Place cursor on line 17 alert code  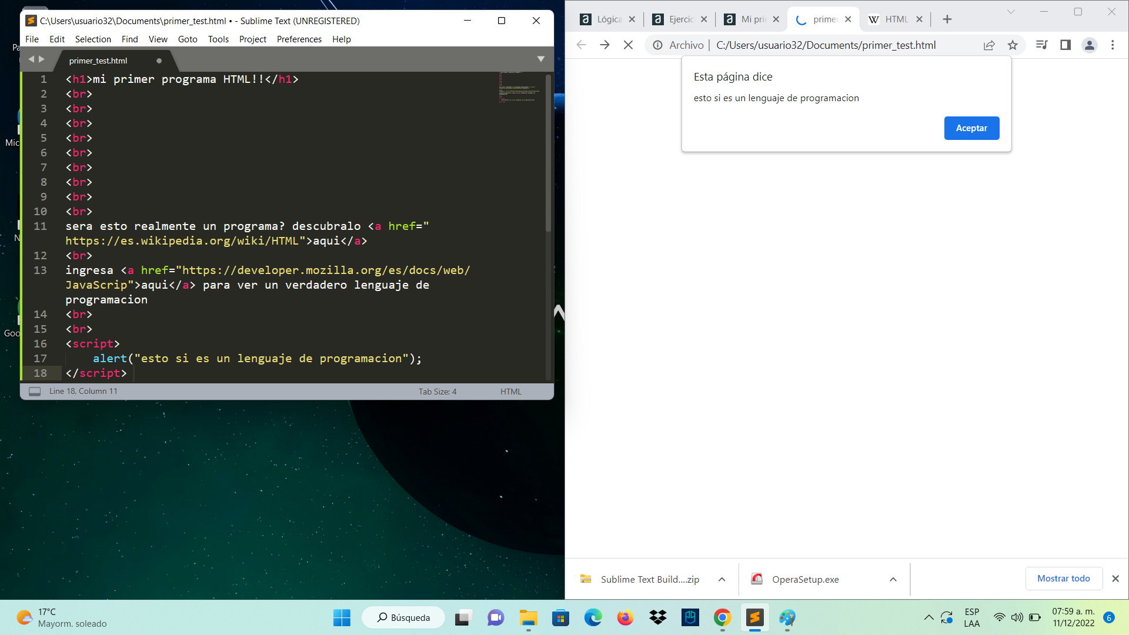(257, 359)
